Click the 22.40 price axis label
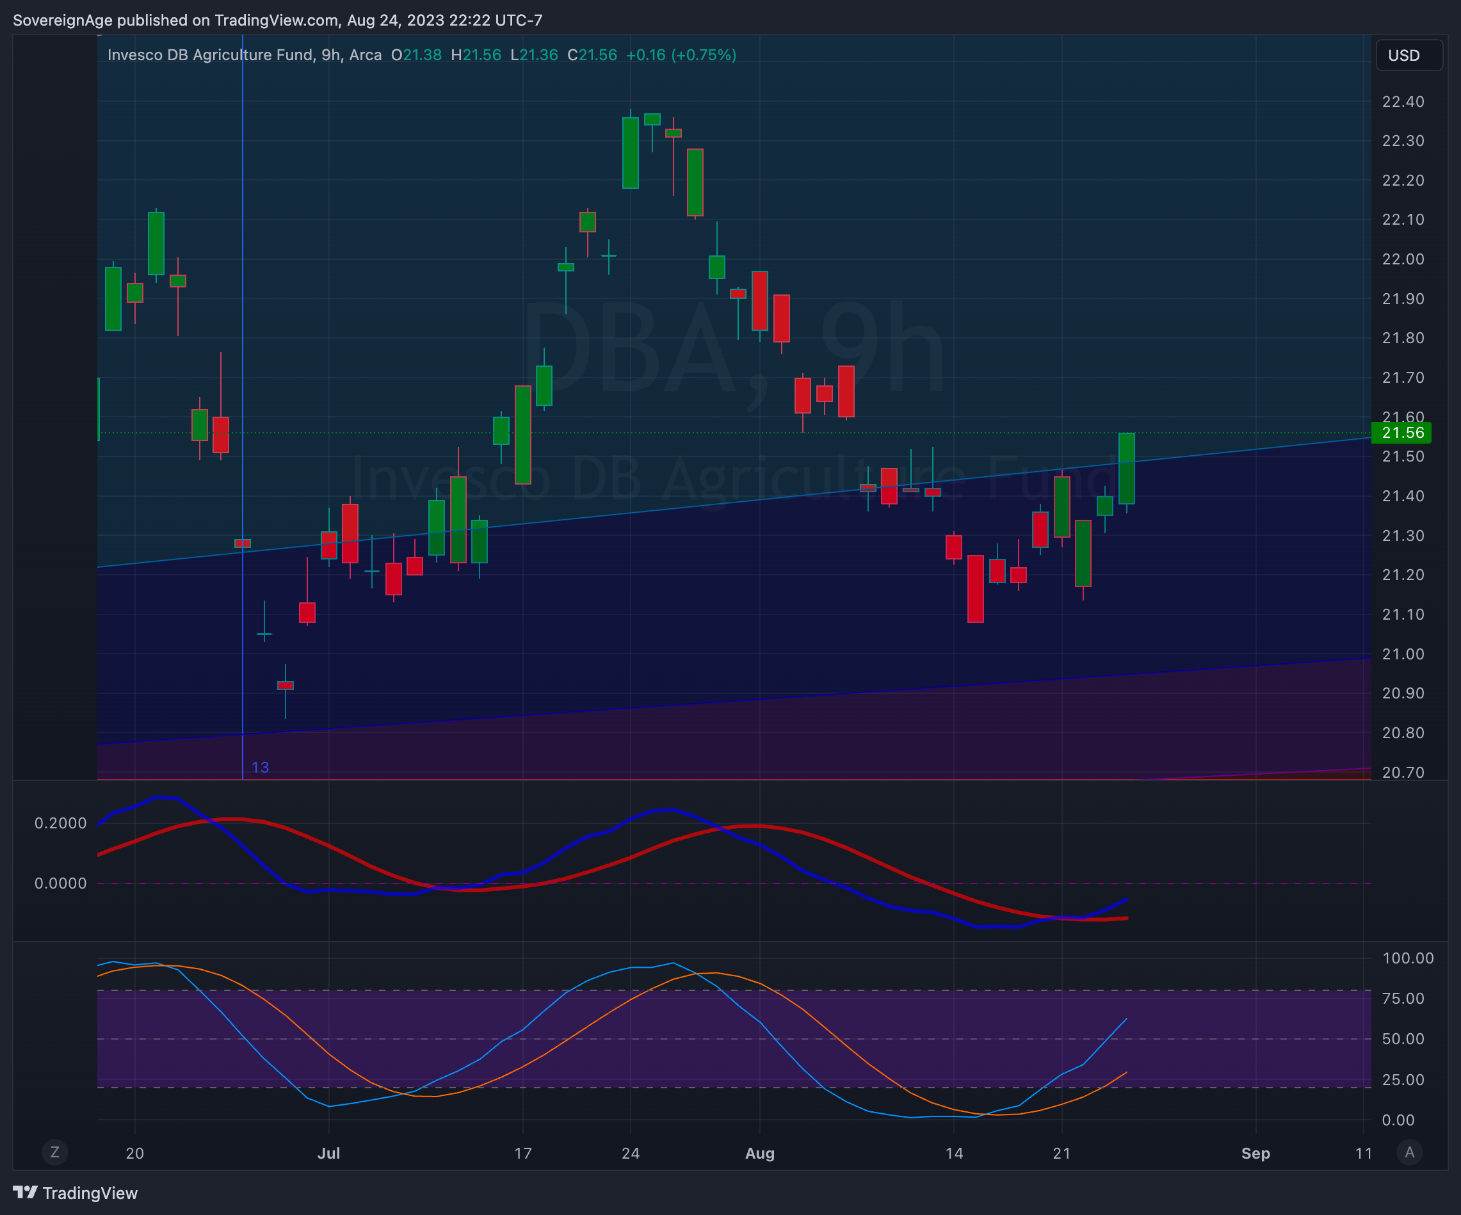The image size is (1461, 1215). tap(1403, 102)
